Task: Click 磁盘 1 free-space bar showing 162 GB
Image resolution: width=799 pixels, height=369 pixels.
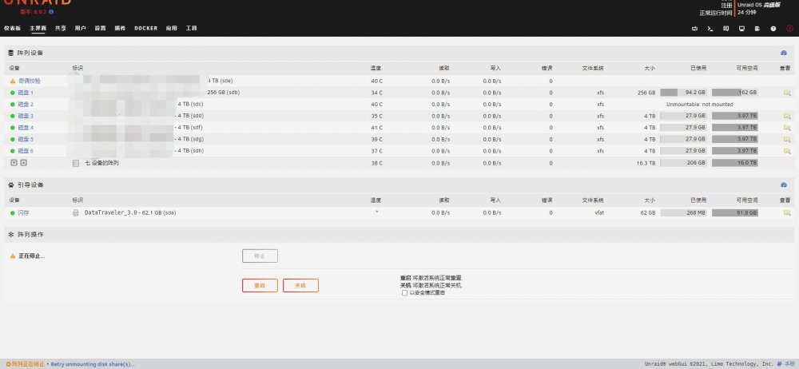Action: 735,93
